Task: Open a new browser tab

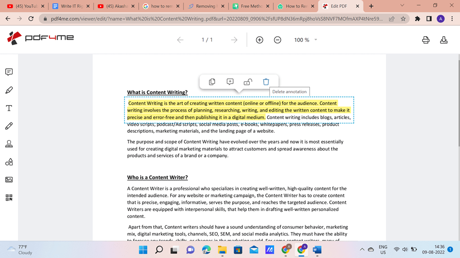Action: (371, 6)
